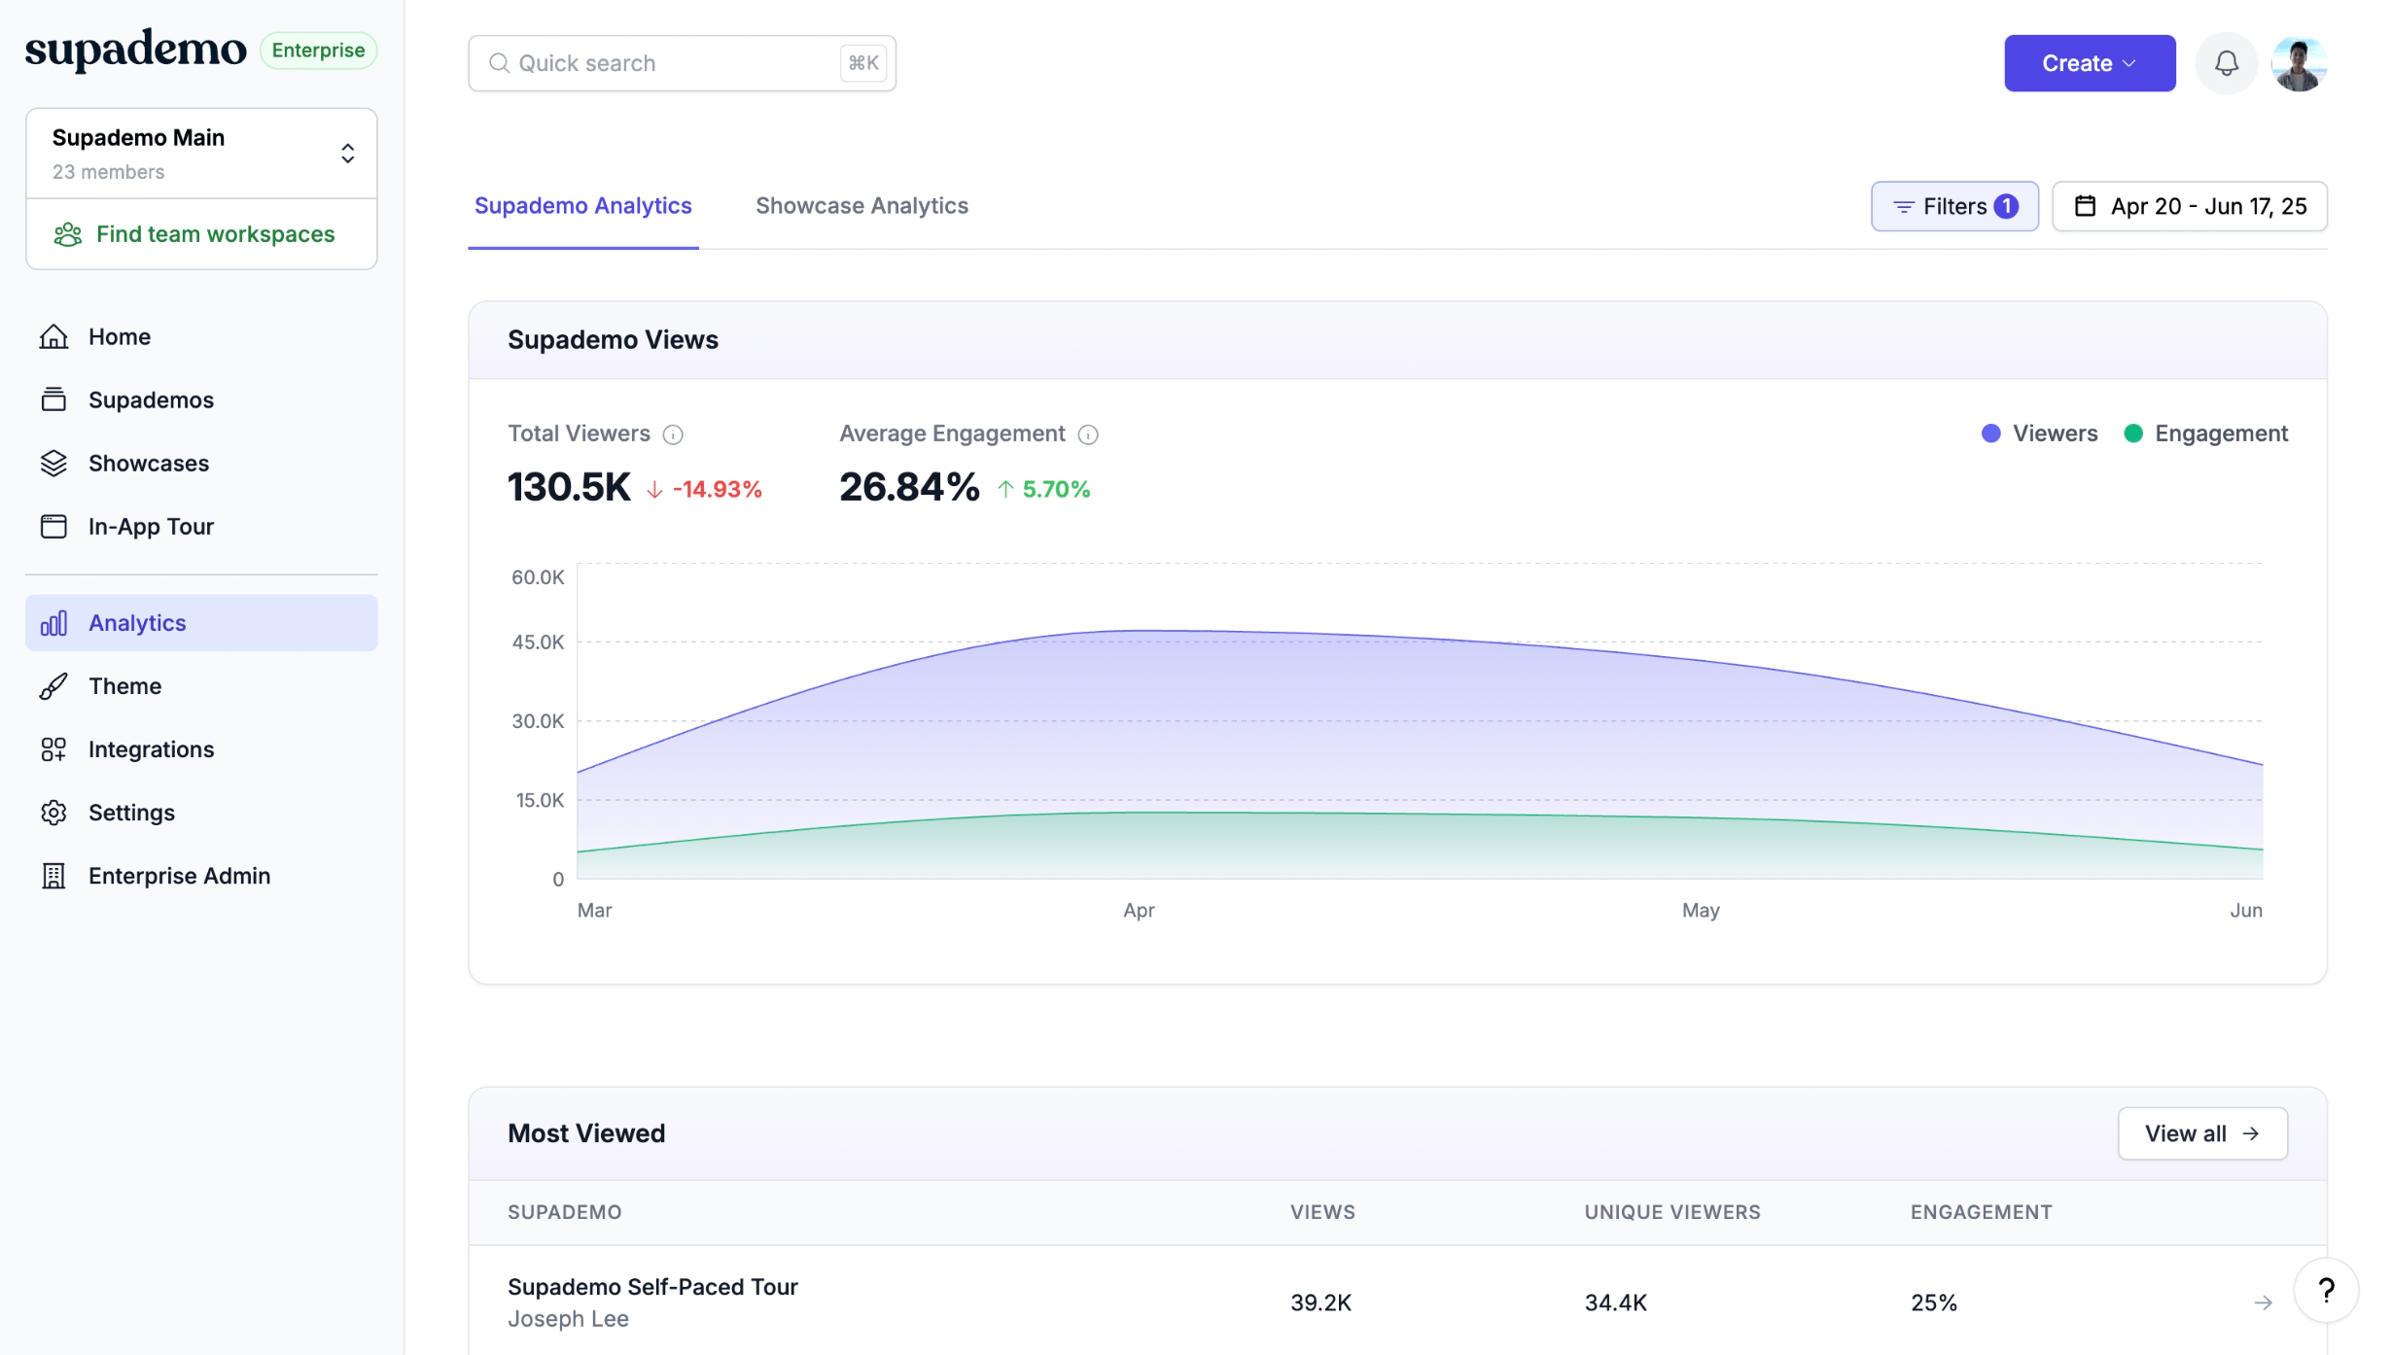The image size is (2392, 1355).
Task: Click the arrow on Supademo Self-Paced Tour row
Action: click(x=2263, y=1303)
